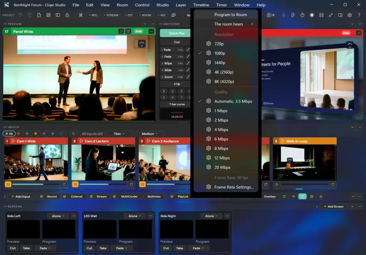Set quality to 6 Mbps
The height and width of the screenshot is (255, 366).
[226, 139]
